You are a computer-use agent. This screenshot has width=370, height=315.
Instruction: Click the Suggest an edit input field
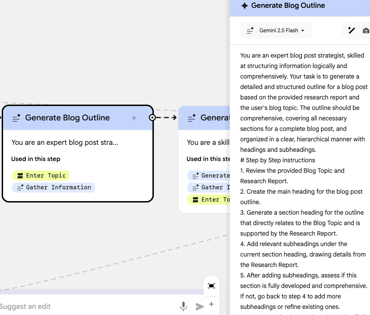click(87, 306)
